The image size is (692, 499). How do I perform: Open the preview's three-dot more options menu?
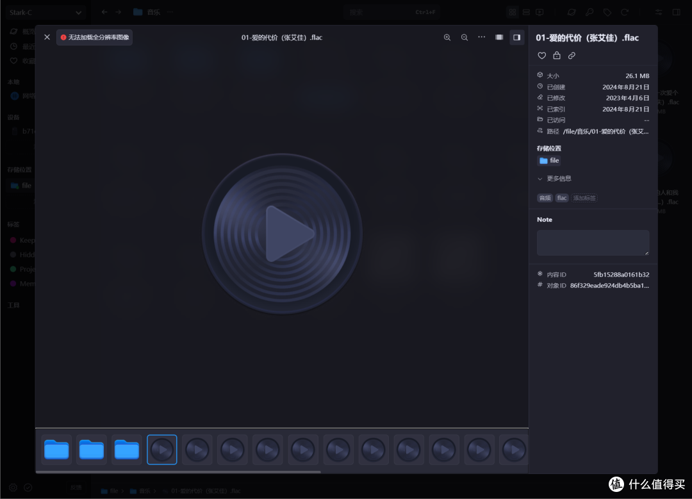[x=481, y=37]
